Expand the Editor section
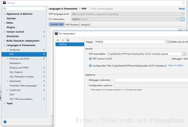This screenshot has height=127, width=188. (x=4, y=23)
